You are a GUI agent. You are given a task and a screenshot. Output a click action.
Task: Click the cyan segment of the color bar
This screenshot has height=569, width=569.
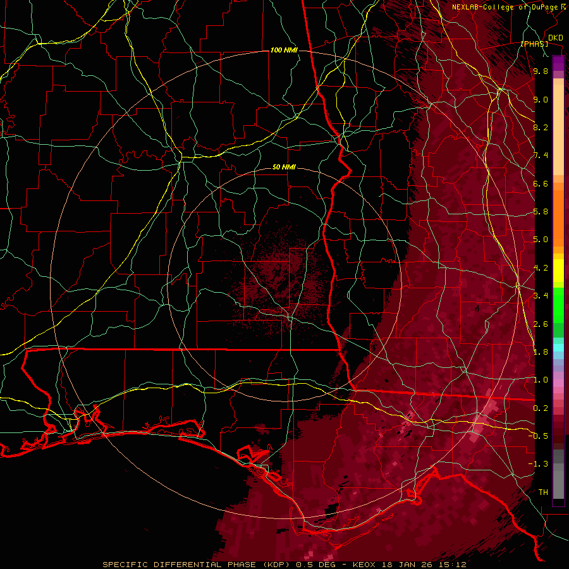[558, 348]
